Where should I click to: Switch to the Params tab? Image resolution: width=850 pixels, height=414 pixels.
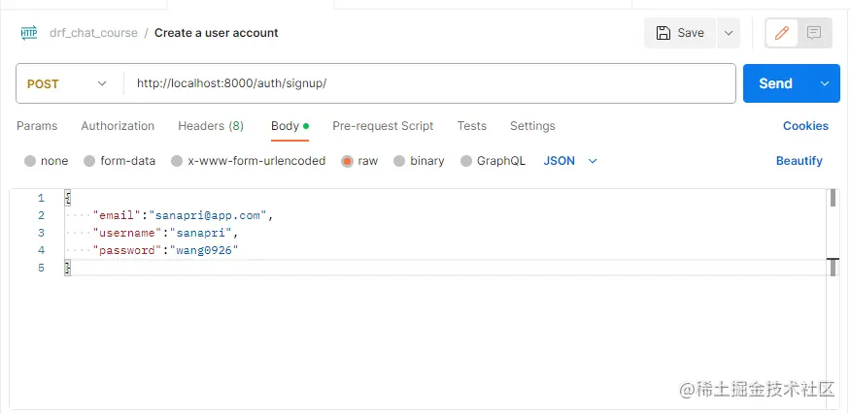pyautogui.click(x=37, y=126)
